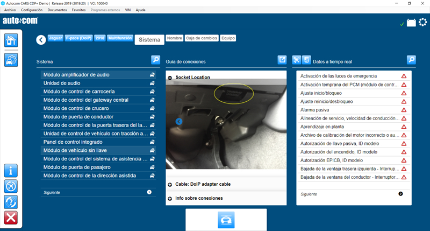Viewport: 430px width, 231px height.
Task: Search in the Sistema panel magnifier
Action: 155,60
